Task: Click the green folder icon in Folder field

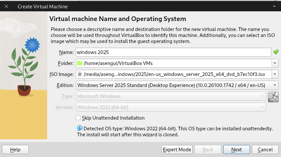Action: click(79, 63)
